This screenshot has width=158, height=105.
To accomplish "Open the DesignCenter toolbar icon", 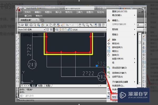I will [x=100, y=25].
